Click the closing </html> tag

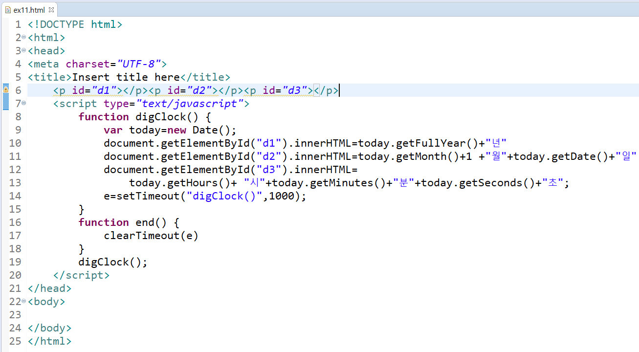point(49,341)
